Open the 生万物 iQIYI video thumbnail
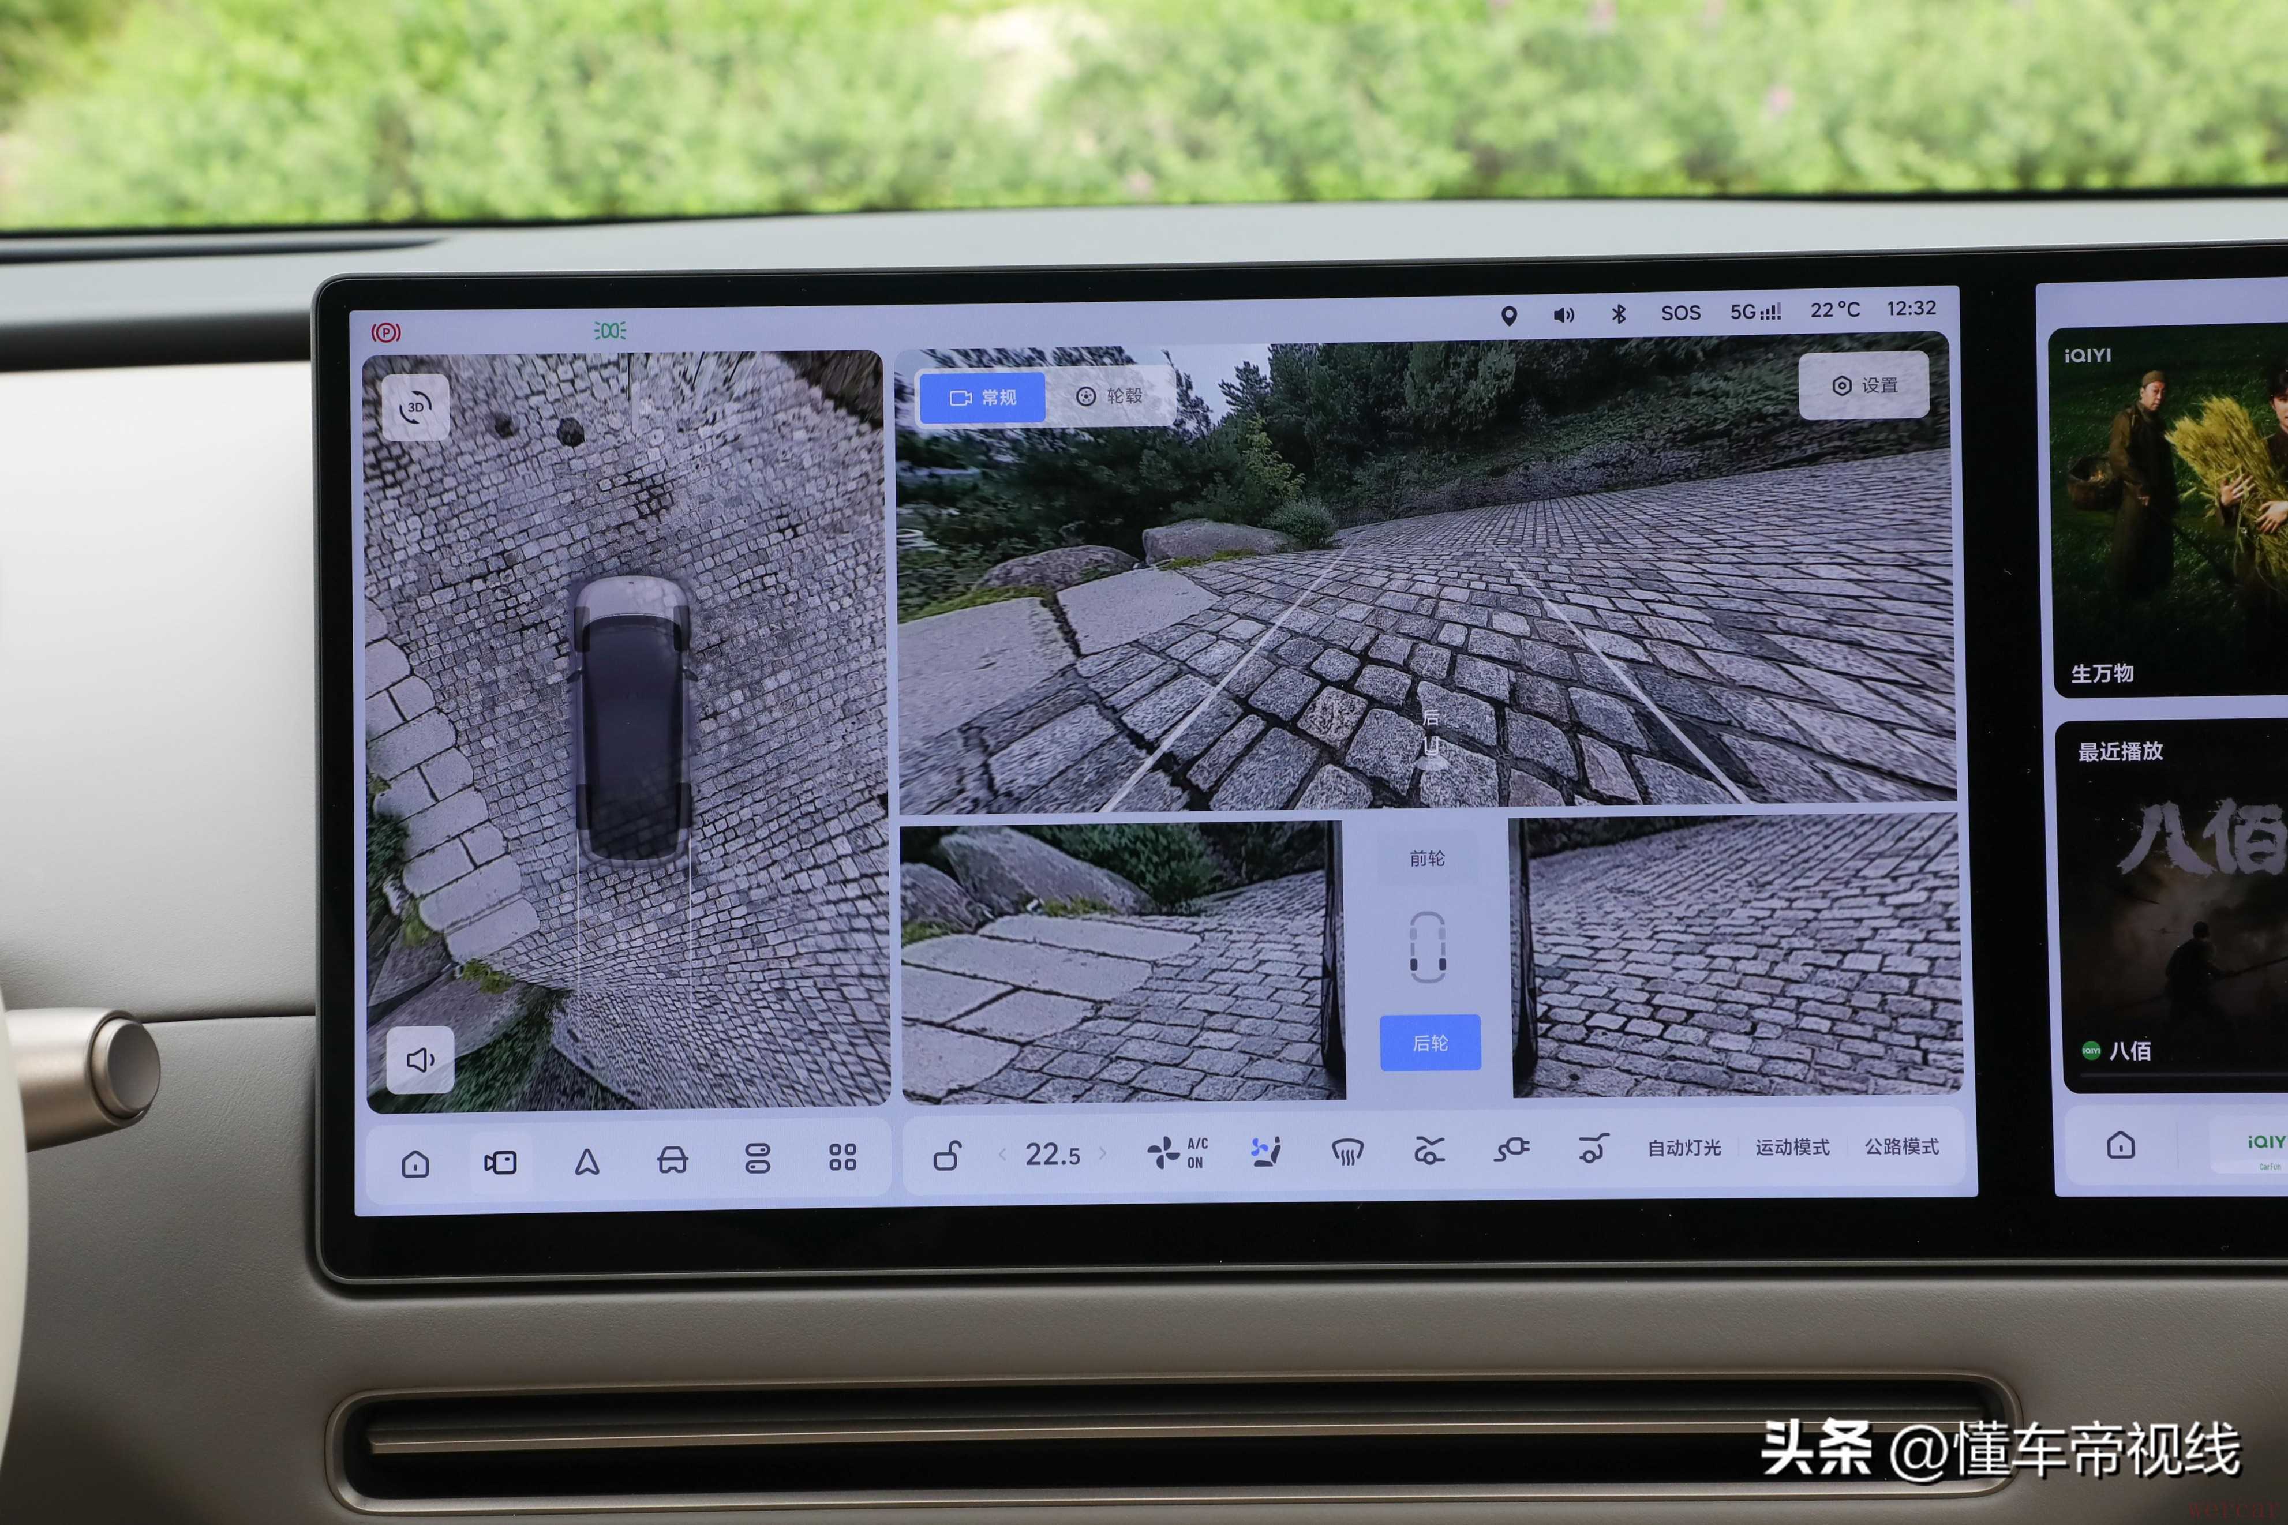The height and width of the screenshot is (1525, 2288). [x=2169, y=511]
